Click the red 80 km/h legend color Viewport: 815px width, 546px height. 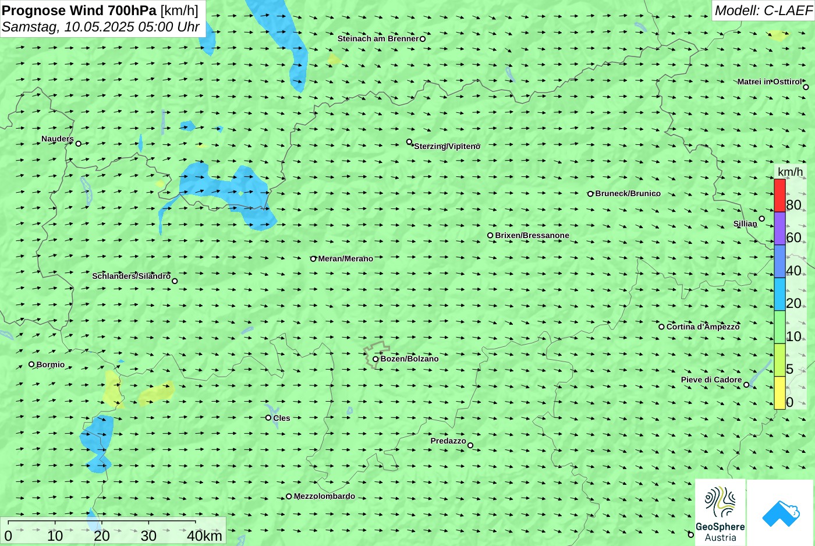point(779,196)
